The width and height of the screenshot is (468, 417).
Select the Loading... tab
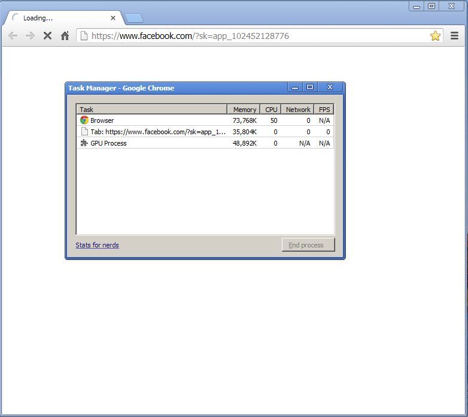(x=63, y=18)
